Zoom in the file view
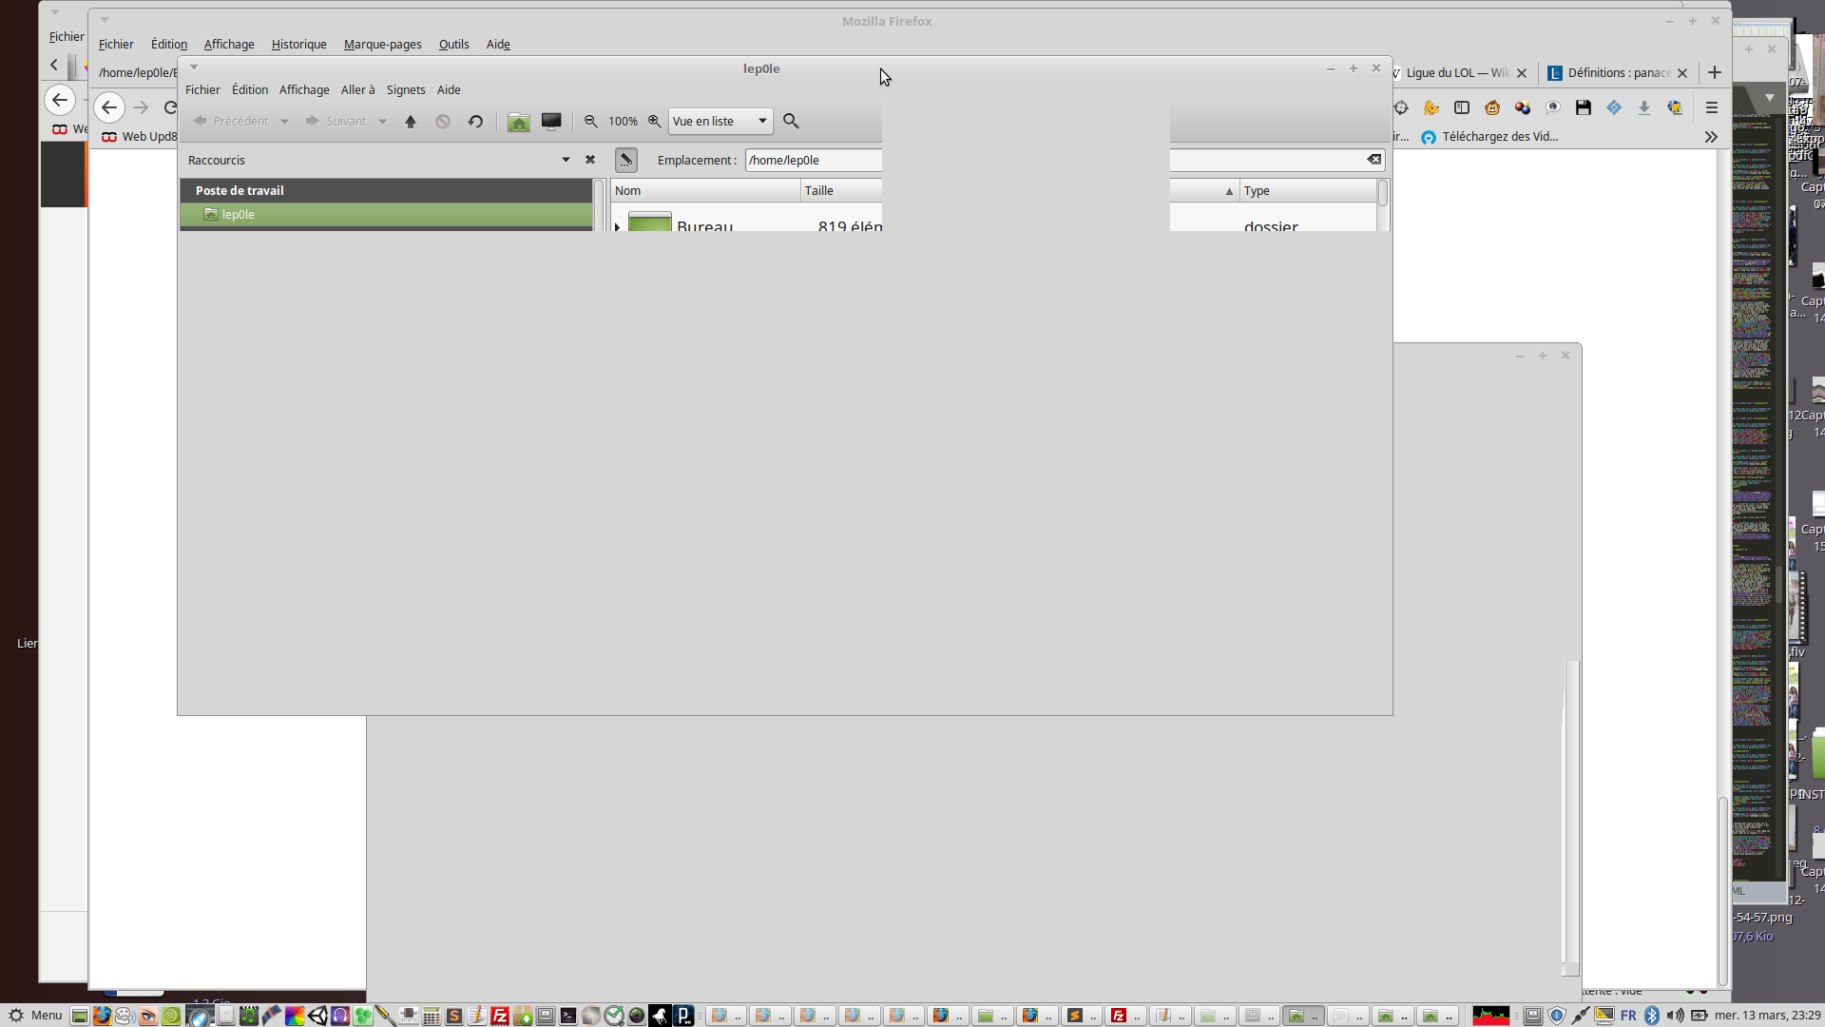 pyautogui.click(x=654, y=122)
